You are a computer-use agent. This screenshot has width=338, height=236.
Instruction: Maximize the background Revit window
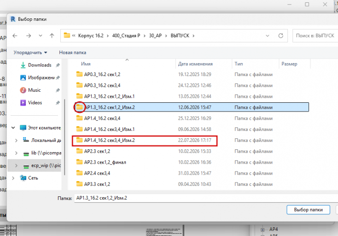[307, 4]
